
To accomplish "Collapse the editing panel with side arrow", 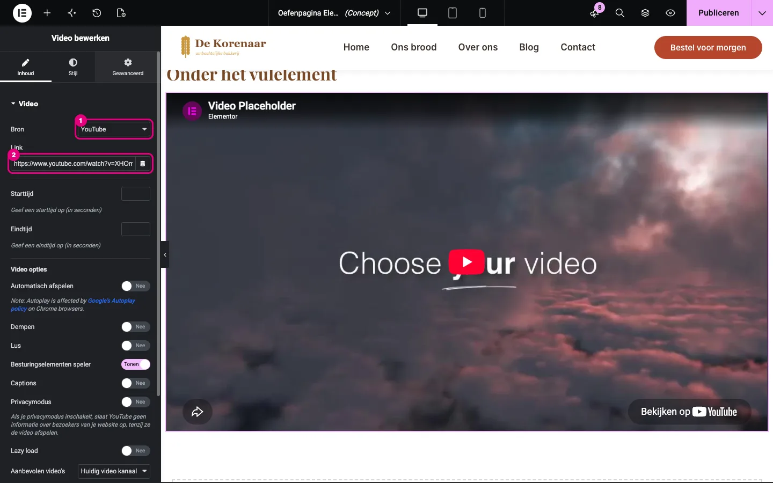I will [x=165, y=255].
